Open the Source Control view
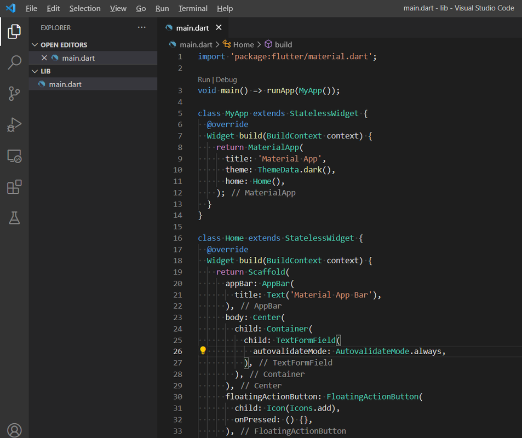Image resolution: width=522 pixels, height=438 pixels. pos(14,94)
